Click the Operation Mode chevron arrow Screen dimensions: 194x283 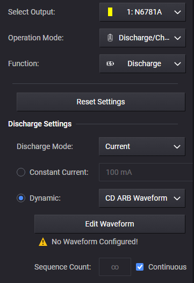177,38
